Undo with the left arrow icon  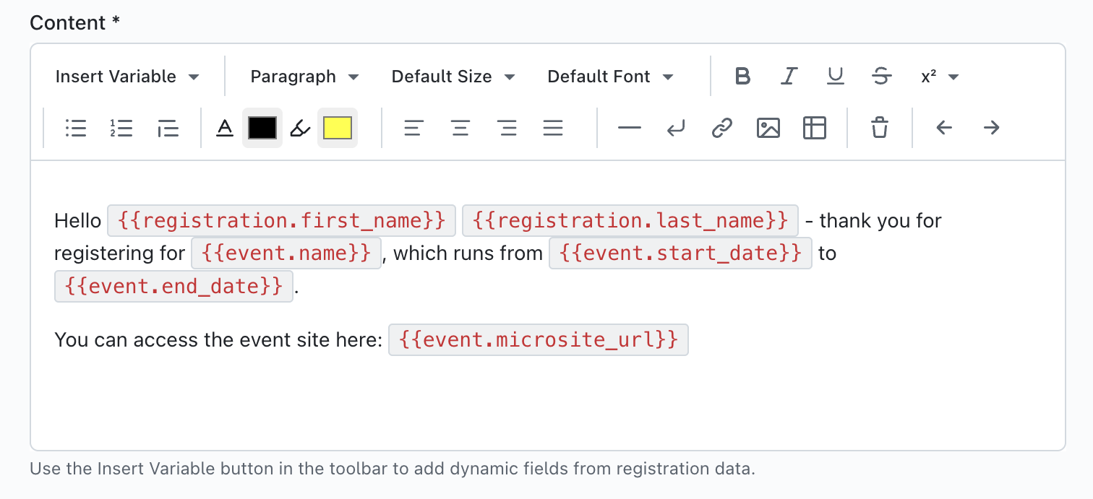(945, 128)
